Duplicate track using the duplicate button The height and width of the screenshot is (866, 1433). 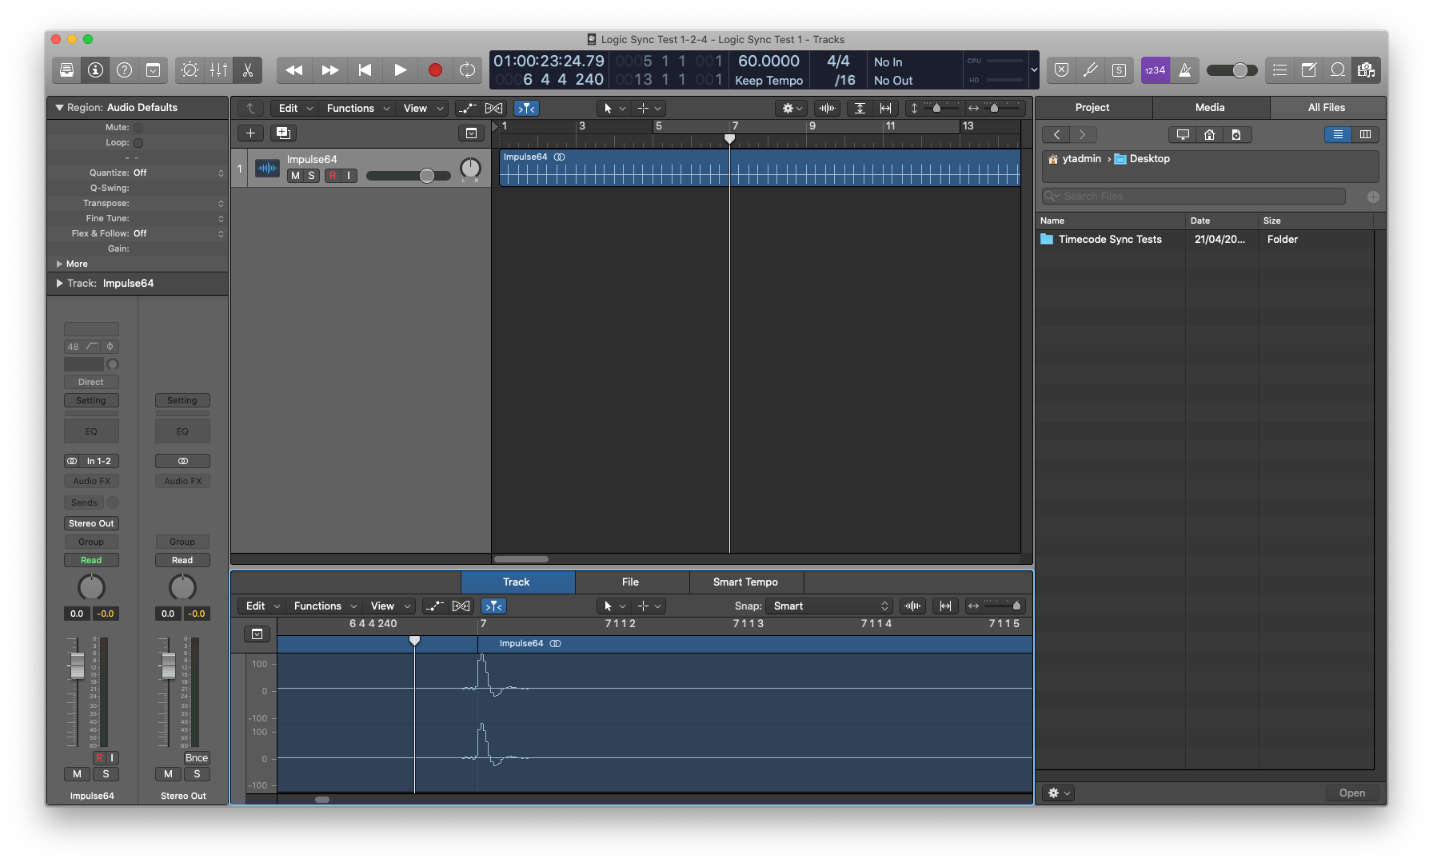point(283,133)
